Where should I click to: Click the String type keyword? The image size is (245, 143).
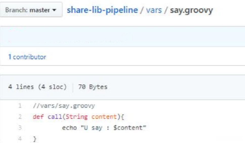point(77,117)
